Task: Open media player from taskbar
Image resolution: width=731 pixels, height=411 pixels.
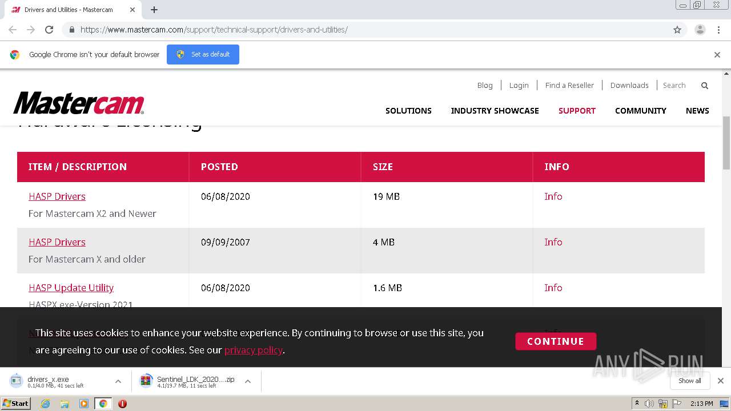Action: (x=84, y=404)
